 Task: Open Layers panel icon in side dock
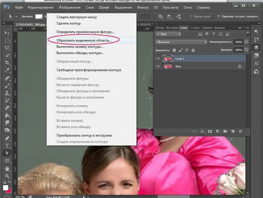[256, 48]
